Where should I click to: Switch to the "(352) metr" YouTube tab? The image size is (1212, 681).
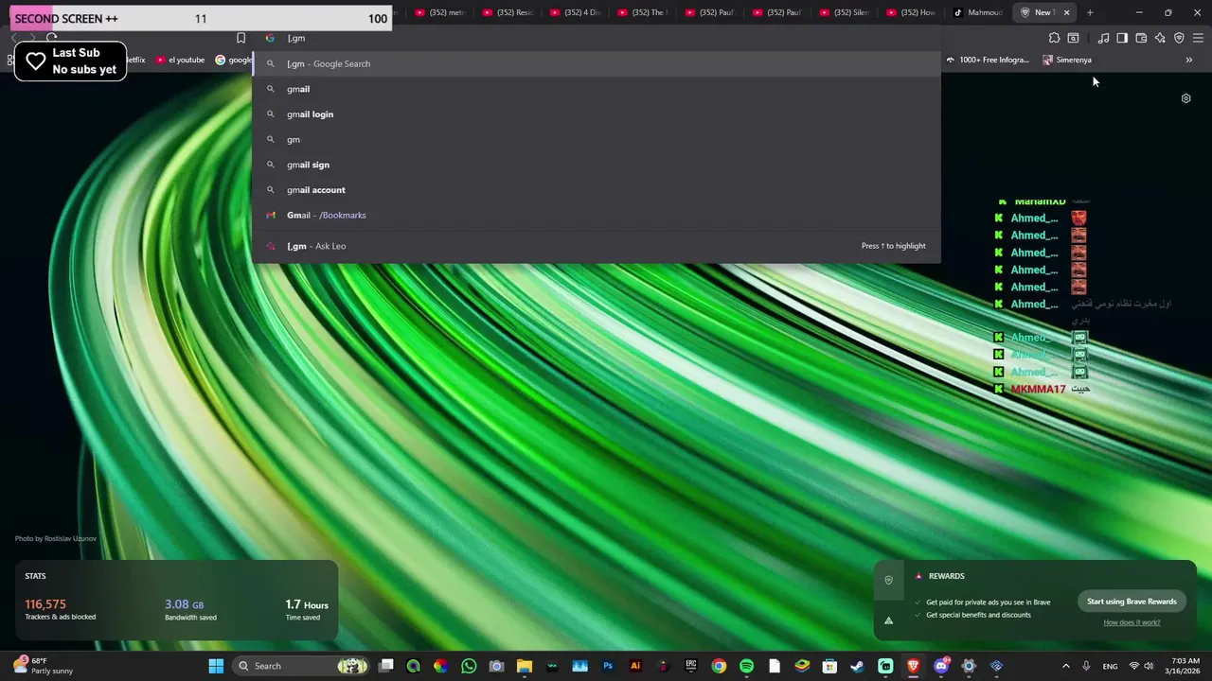tap(441, 12)
